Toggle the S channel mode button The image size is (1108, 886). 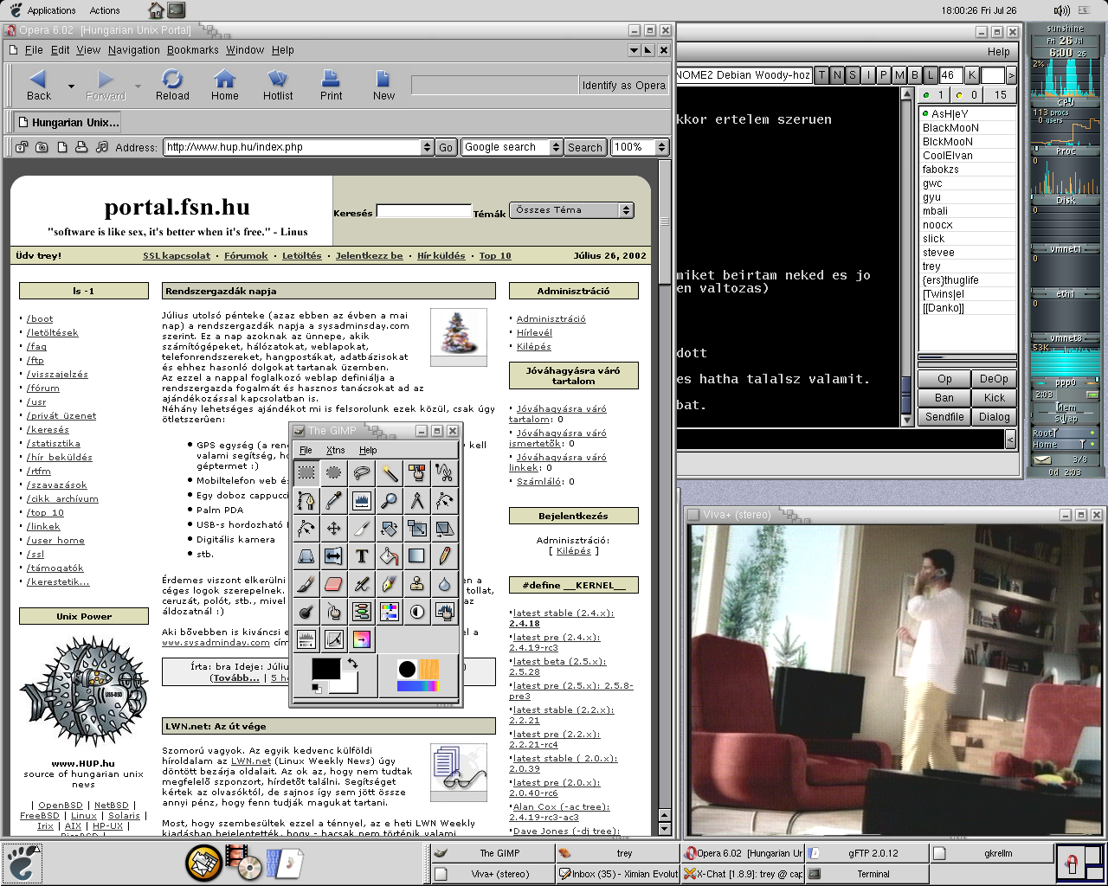[853, 75]
